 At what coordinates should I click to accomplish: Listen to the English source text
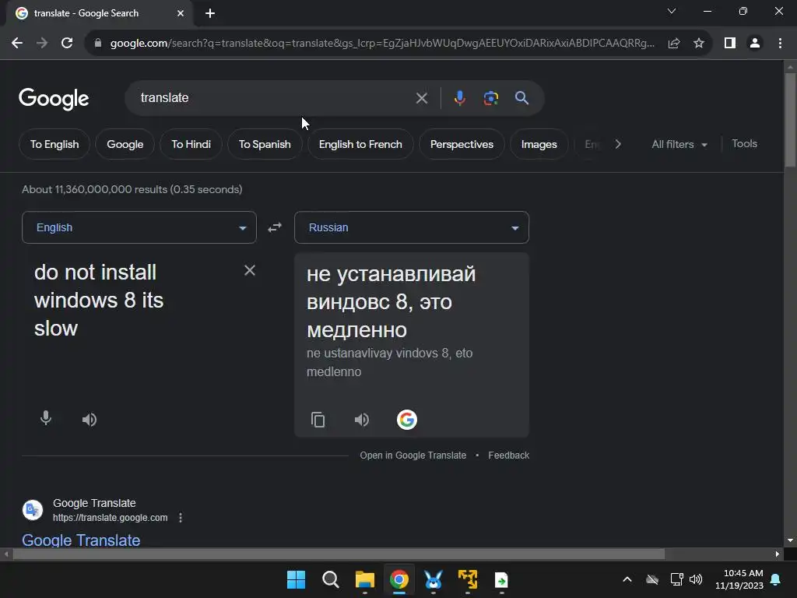point(90,420)
